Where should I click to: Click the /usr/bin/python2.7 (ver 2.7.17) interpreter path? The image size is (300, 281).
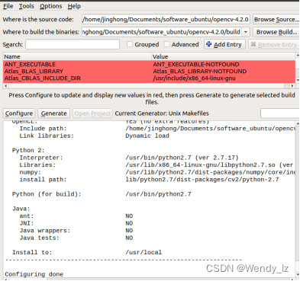[x=182, y=158]
